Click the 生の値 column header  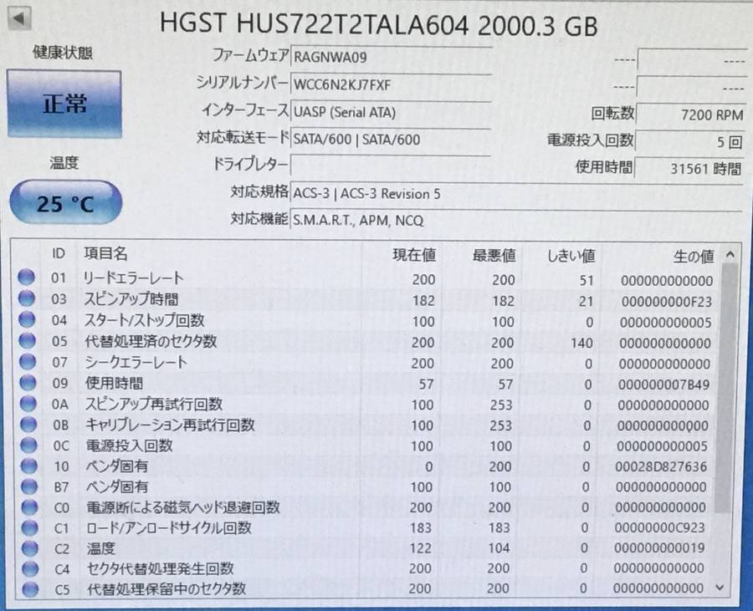694,257
